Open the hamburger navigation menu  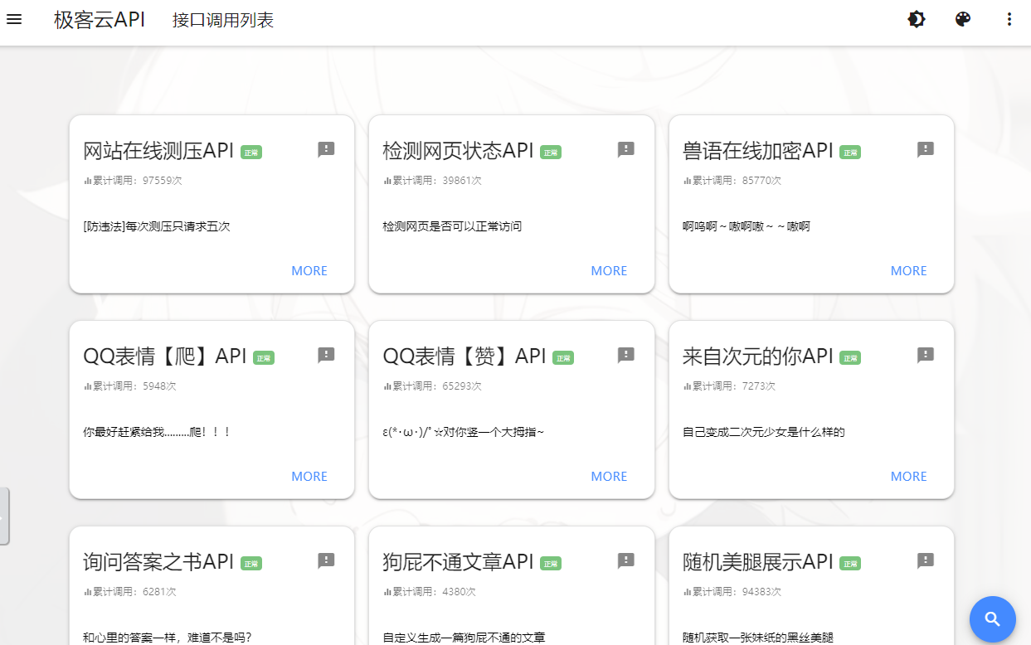14,19
